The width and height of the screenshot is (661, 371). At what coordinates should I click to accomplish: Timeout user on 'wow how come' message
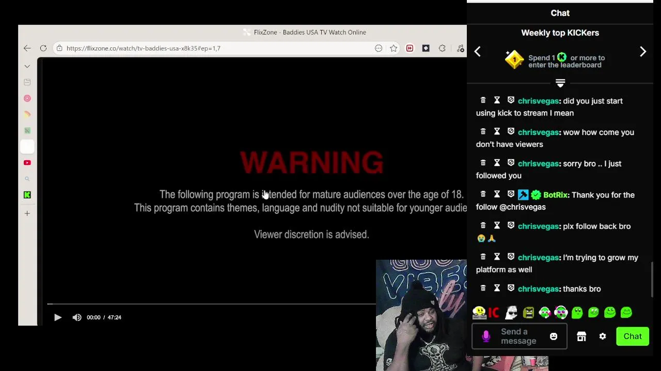[x=497, y=132]
